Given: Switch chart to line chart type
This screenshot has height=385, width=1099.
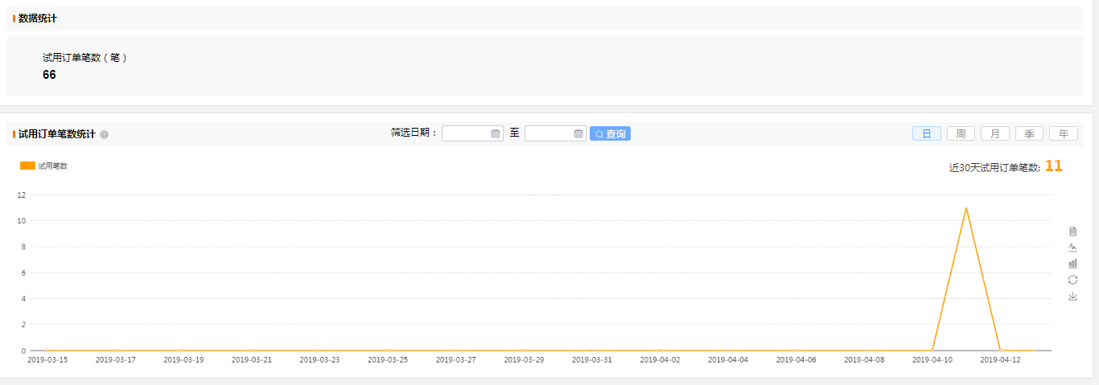Looking at the screenshot, I should [1072, 248].
